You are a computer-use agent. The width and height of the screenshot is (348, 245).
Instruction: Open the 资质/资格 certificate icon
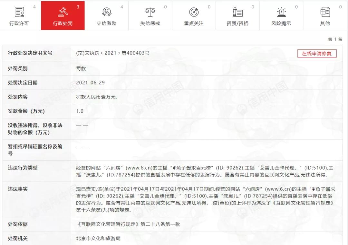point(237,12)
